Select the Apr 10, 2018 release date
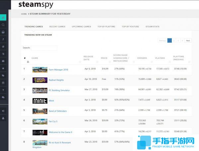The width and height of the screenshot is (199, 151). click(91, 79)
